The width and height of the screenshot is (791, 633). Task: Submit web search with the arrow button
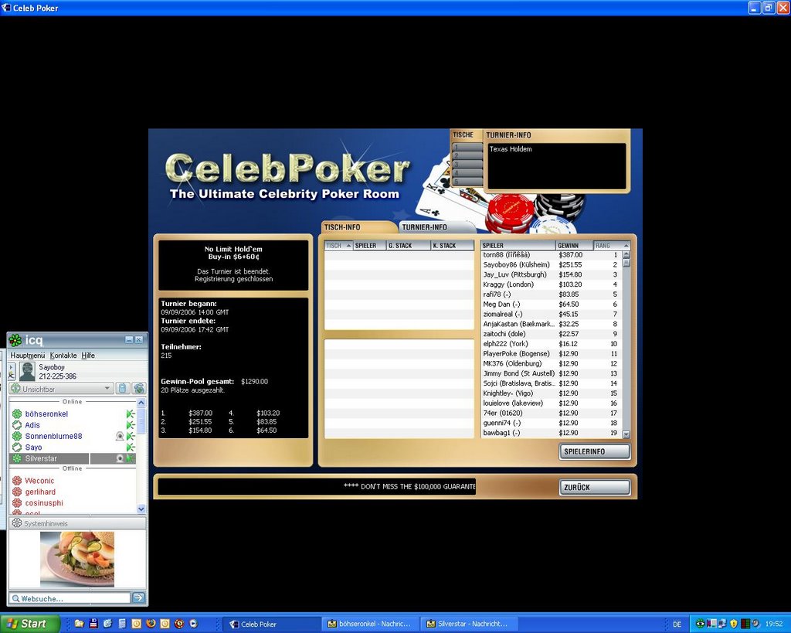(138, 597)
